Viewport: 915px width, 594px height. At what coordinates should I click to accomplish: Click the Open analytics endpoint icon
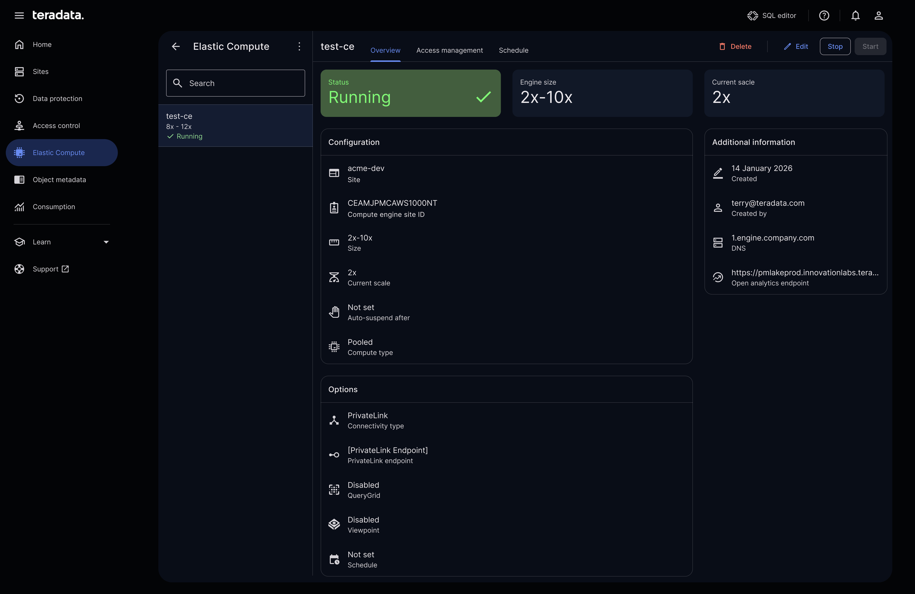718,277
